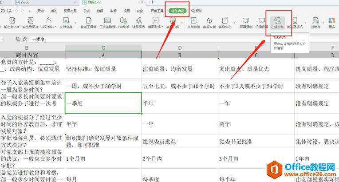Open the 开发工具 ribbon tab
The width and height of the screenshot is (339, 182).
[157, 11]
